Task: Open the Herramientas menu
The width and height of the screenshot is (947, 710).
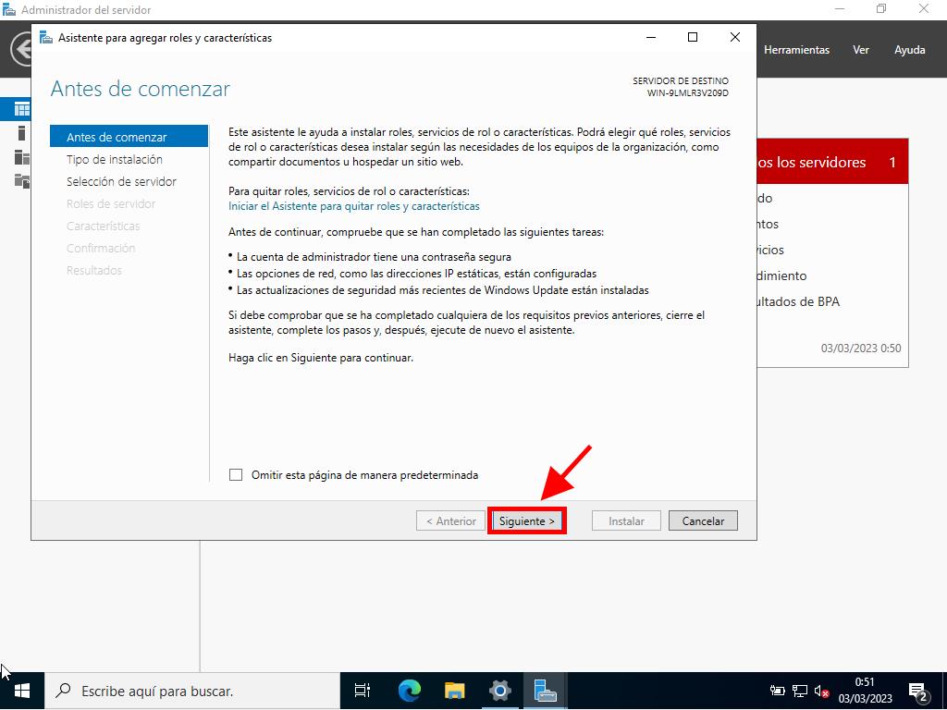Action: pos(796,50)
